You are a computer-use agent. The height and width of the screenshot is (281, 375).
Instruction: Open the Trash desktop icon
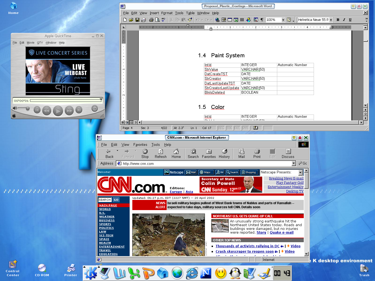(364, 268)
